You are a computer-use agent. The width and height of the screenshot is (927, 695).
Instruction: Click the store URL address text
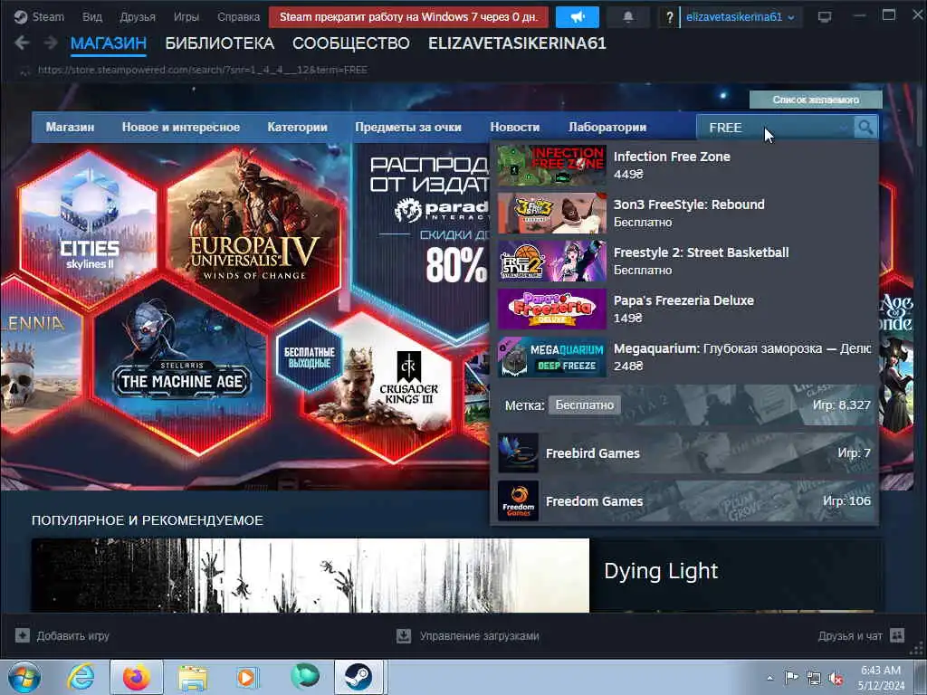202,70
